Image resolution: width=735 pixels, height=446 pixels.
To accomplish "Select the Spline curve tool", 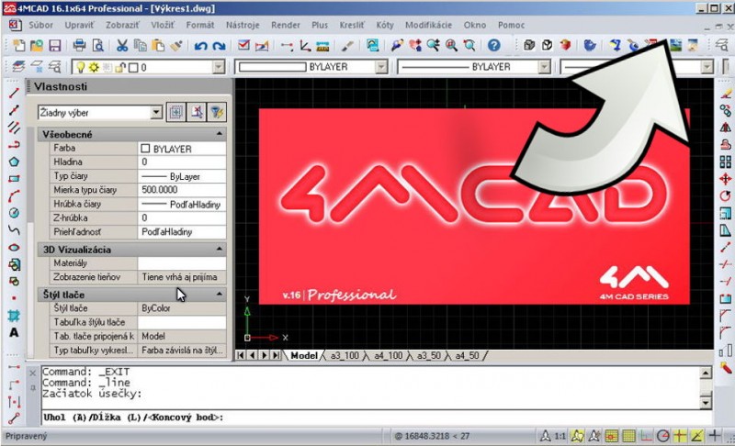I will click(14, 229).
